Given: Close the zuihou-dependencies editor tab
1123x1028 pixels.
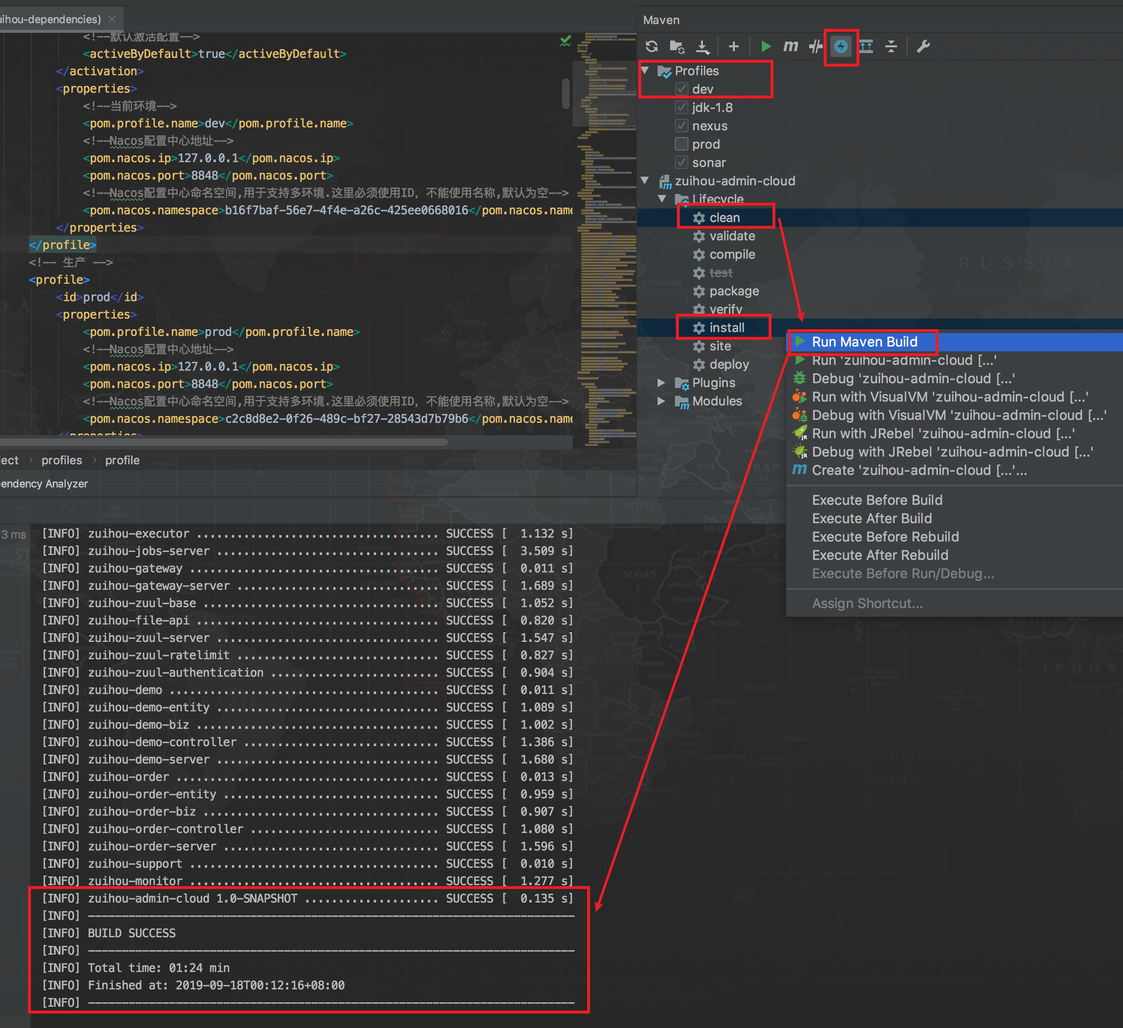Looking at the screenshot, I should click(112, 19).
